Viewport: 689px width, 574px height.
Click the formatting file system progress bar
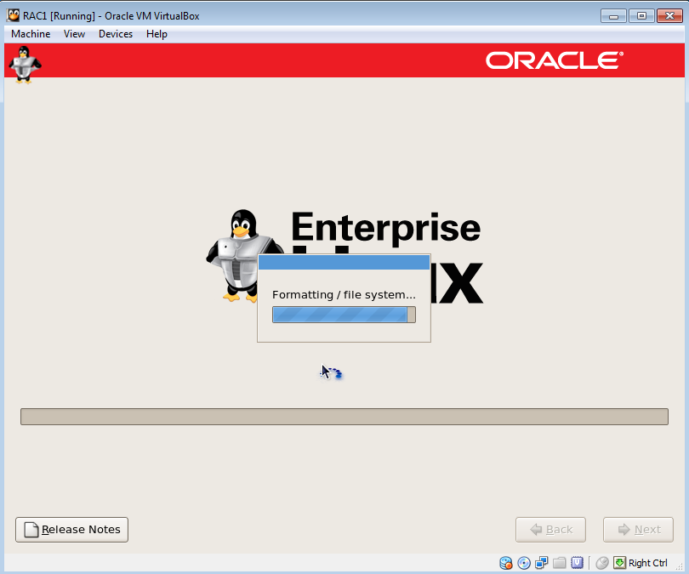tap(344, 315)
